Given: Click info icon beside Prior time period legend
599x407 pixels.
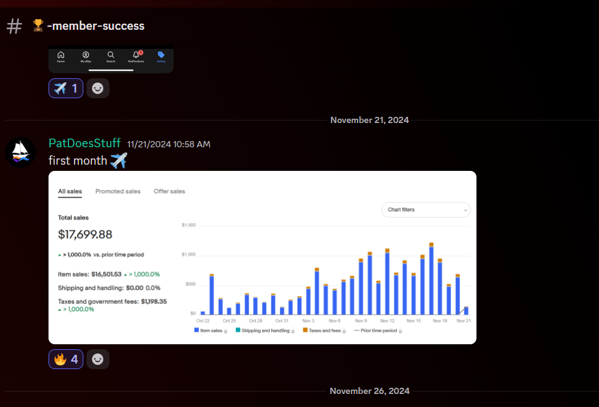Looking at the screenshot, I should click(401, 331).
